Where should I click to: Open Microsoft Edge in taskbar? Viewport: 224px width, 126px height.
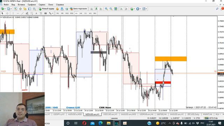click(x=100, y=123)
